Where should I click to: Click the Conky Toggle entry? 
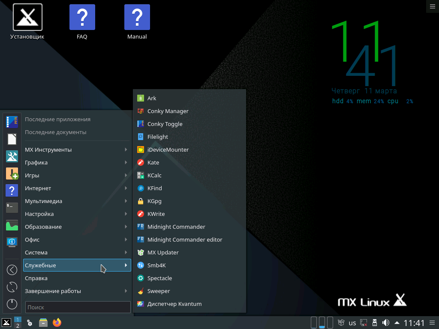coord(189,124)
